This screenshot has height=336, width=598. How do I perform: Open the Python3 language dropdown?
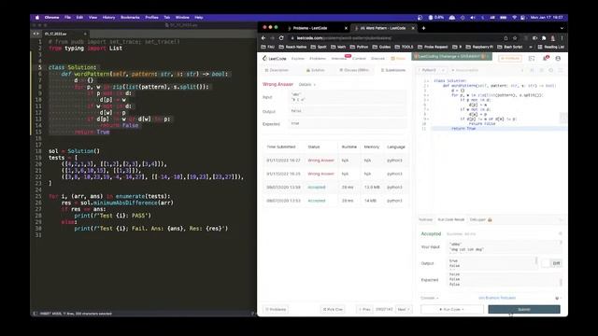tap(432, 70)
